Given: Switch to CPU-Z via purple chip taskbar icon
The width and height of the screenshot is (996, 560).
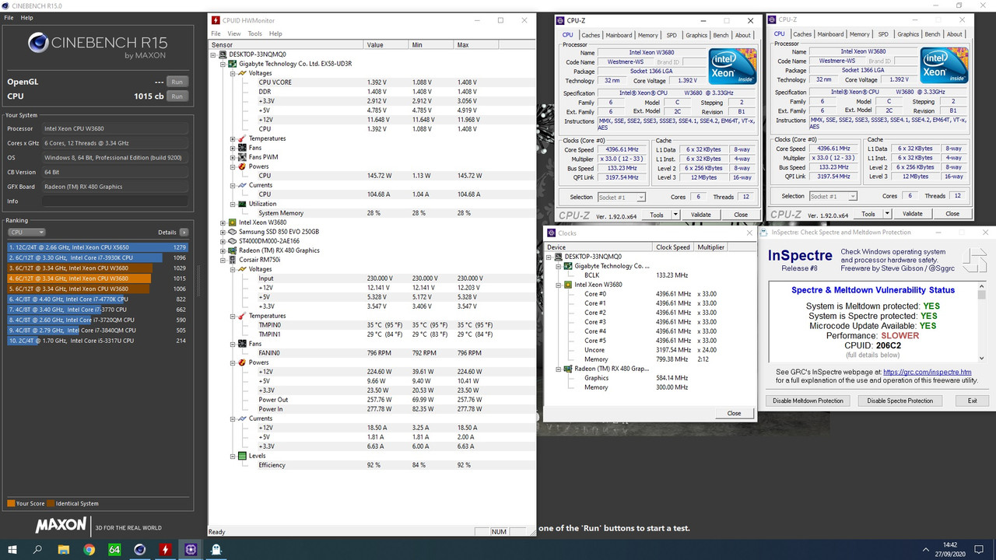Looking at the screenshot, I should 191,549.
